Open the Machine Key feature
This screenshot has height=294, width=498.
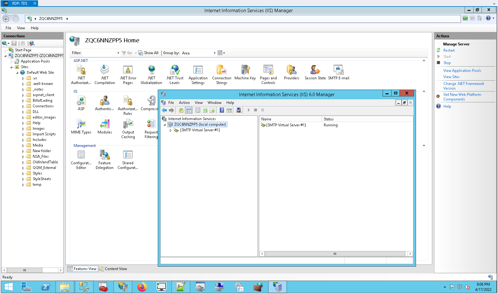click(245, 72)
